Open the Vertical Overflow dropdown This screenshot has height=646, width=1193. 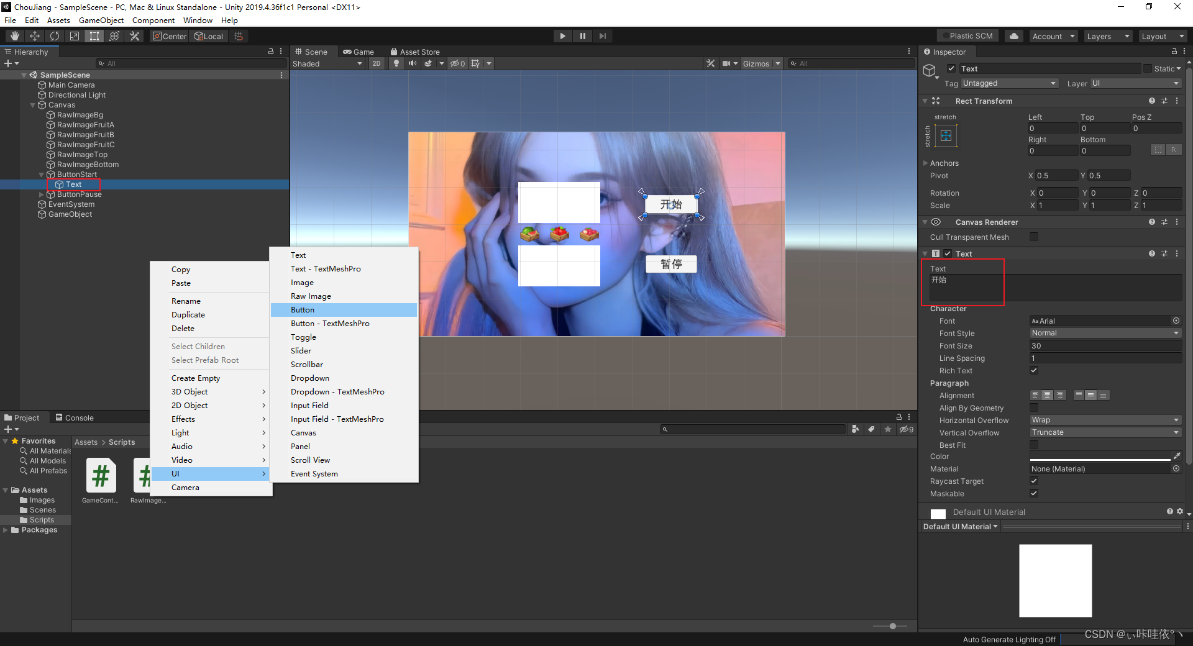tap(1105, 432)
